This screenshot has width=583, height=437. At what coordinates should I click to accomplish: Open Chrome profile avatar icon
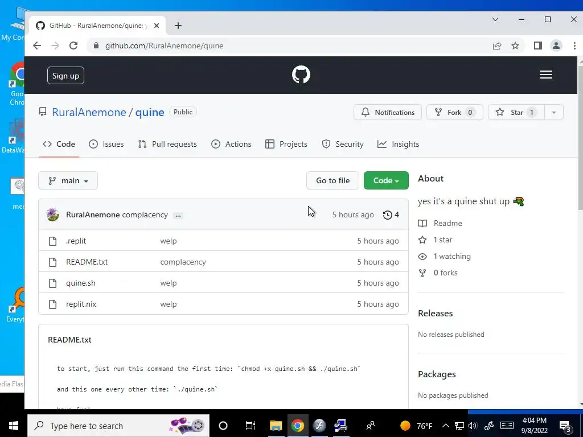point(556,46)
